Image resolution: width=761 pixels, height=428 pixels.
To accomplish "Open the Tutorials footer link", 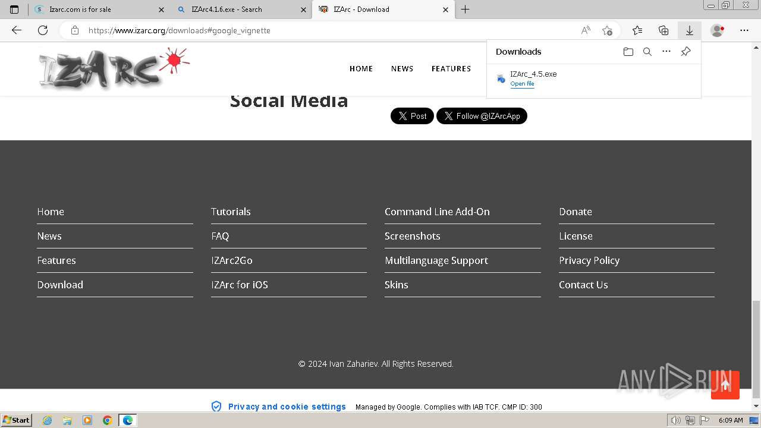I will click(x=231, y=212).
